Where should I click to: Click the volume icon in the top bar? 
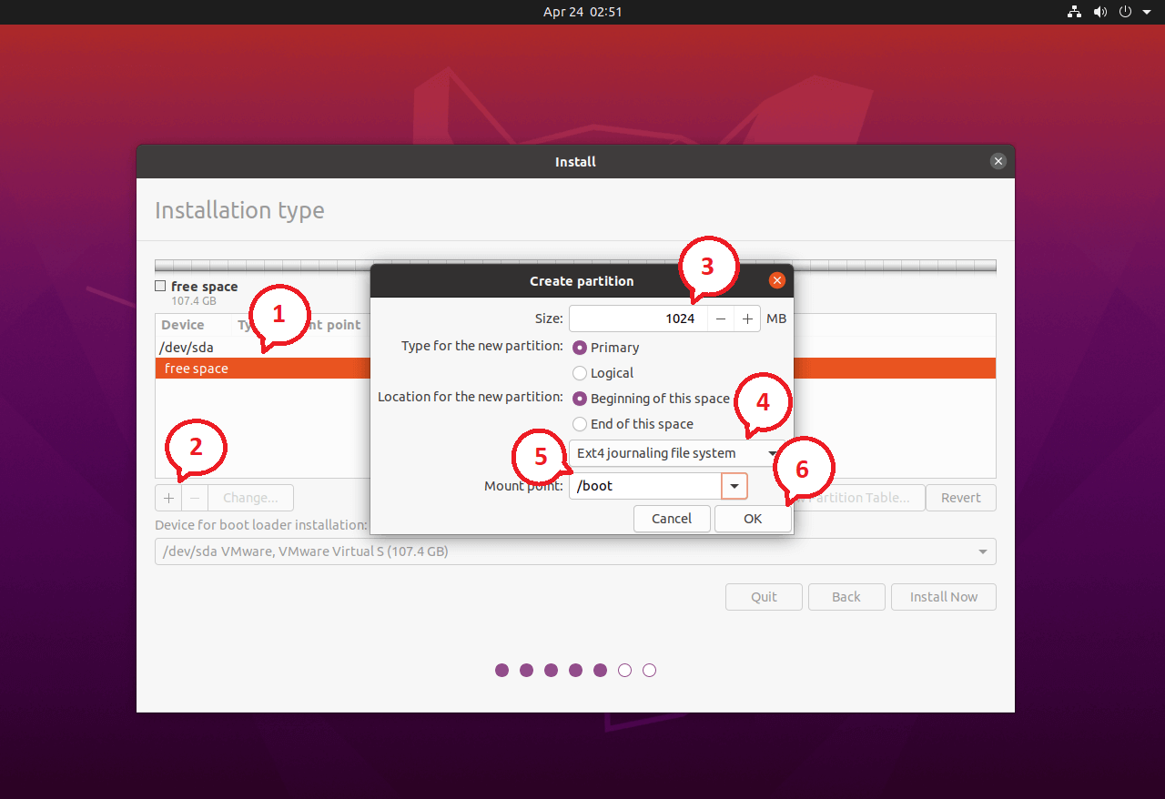coord(1100,12)
